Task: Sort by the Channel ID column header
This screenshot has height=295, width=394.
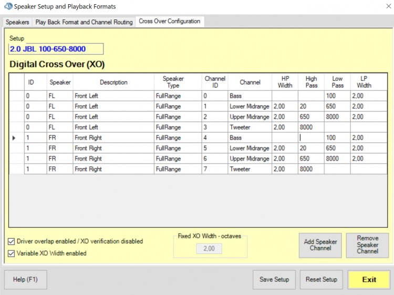Action: (214, 82)
